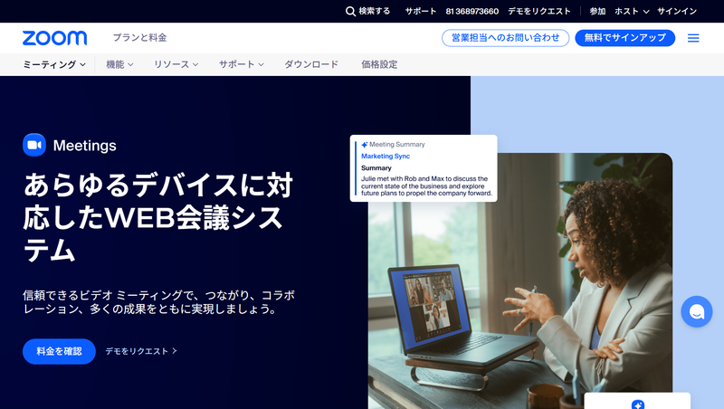This screenshot has width=724, height=409.
Task: Click the 信頼できるビデオ description text
Action: pyautogui.click(x=158, y=302)
